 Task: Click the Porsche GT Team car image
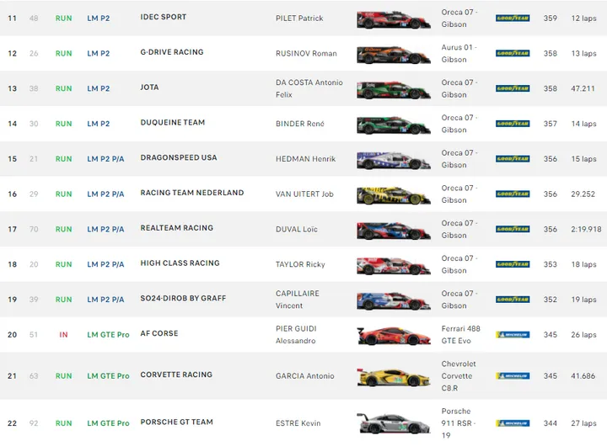click(394, 423)
